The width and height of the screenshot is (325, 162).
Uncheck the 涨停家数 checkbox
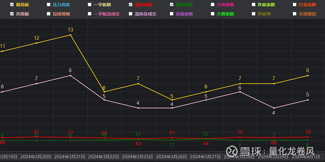click(x=130, y=4)
